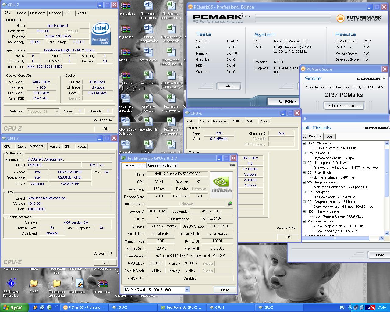
Task: Show hidden tray icons with the arrow
Action: click(350, 307)
